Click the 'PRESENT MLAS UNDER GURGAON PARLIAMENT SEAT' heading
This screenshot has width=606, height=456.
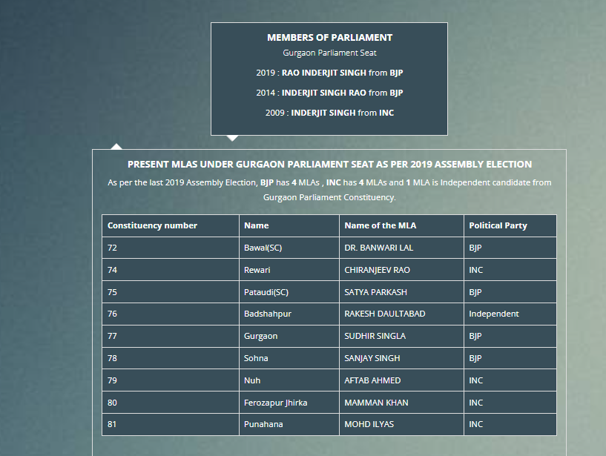tap(329, 165)
